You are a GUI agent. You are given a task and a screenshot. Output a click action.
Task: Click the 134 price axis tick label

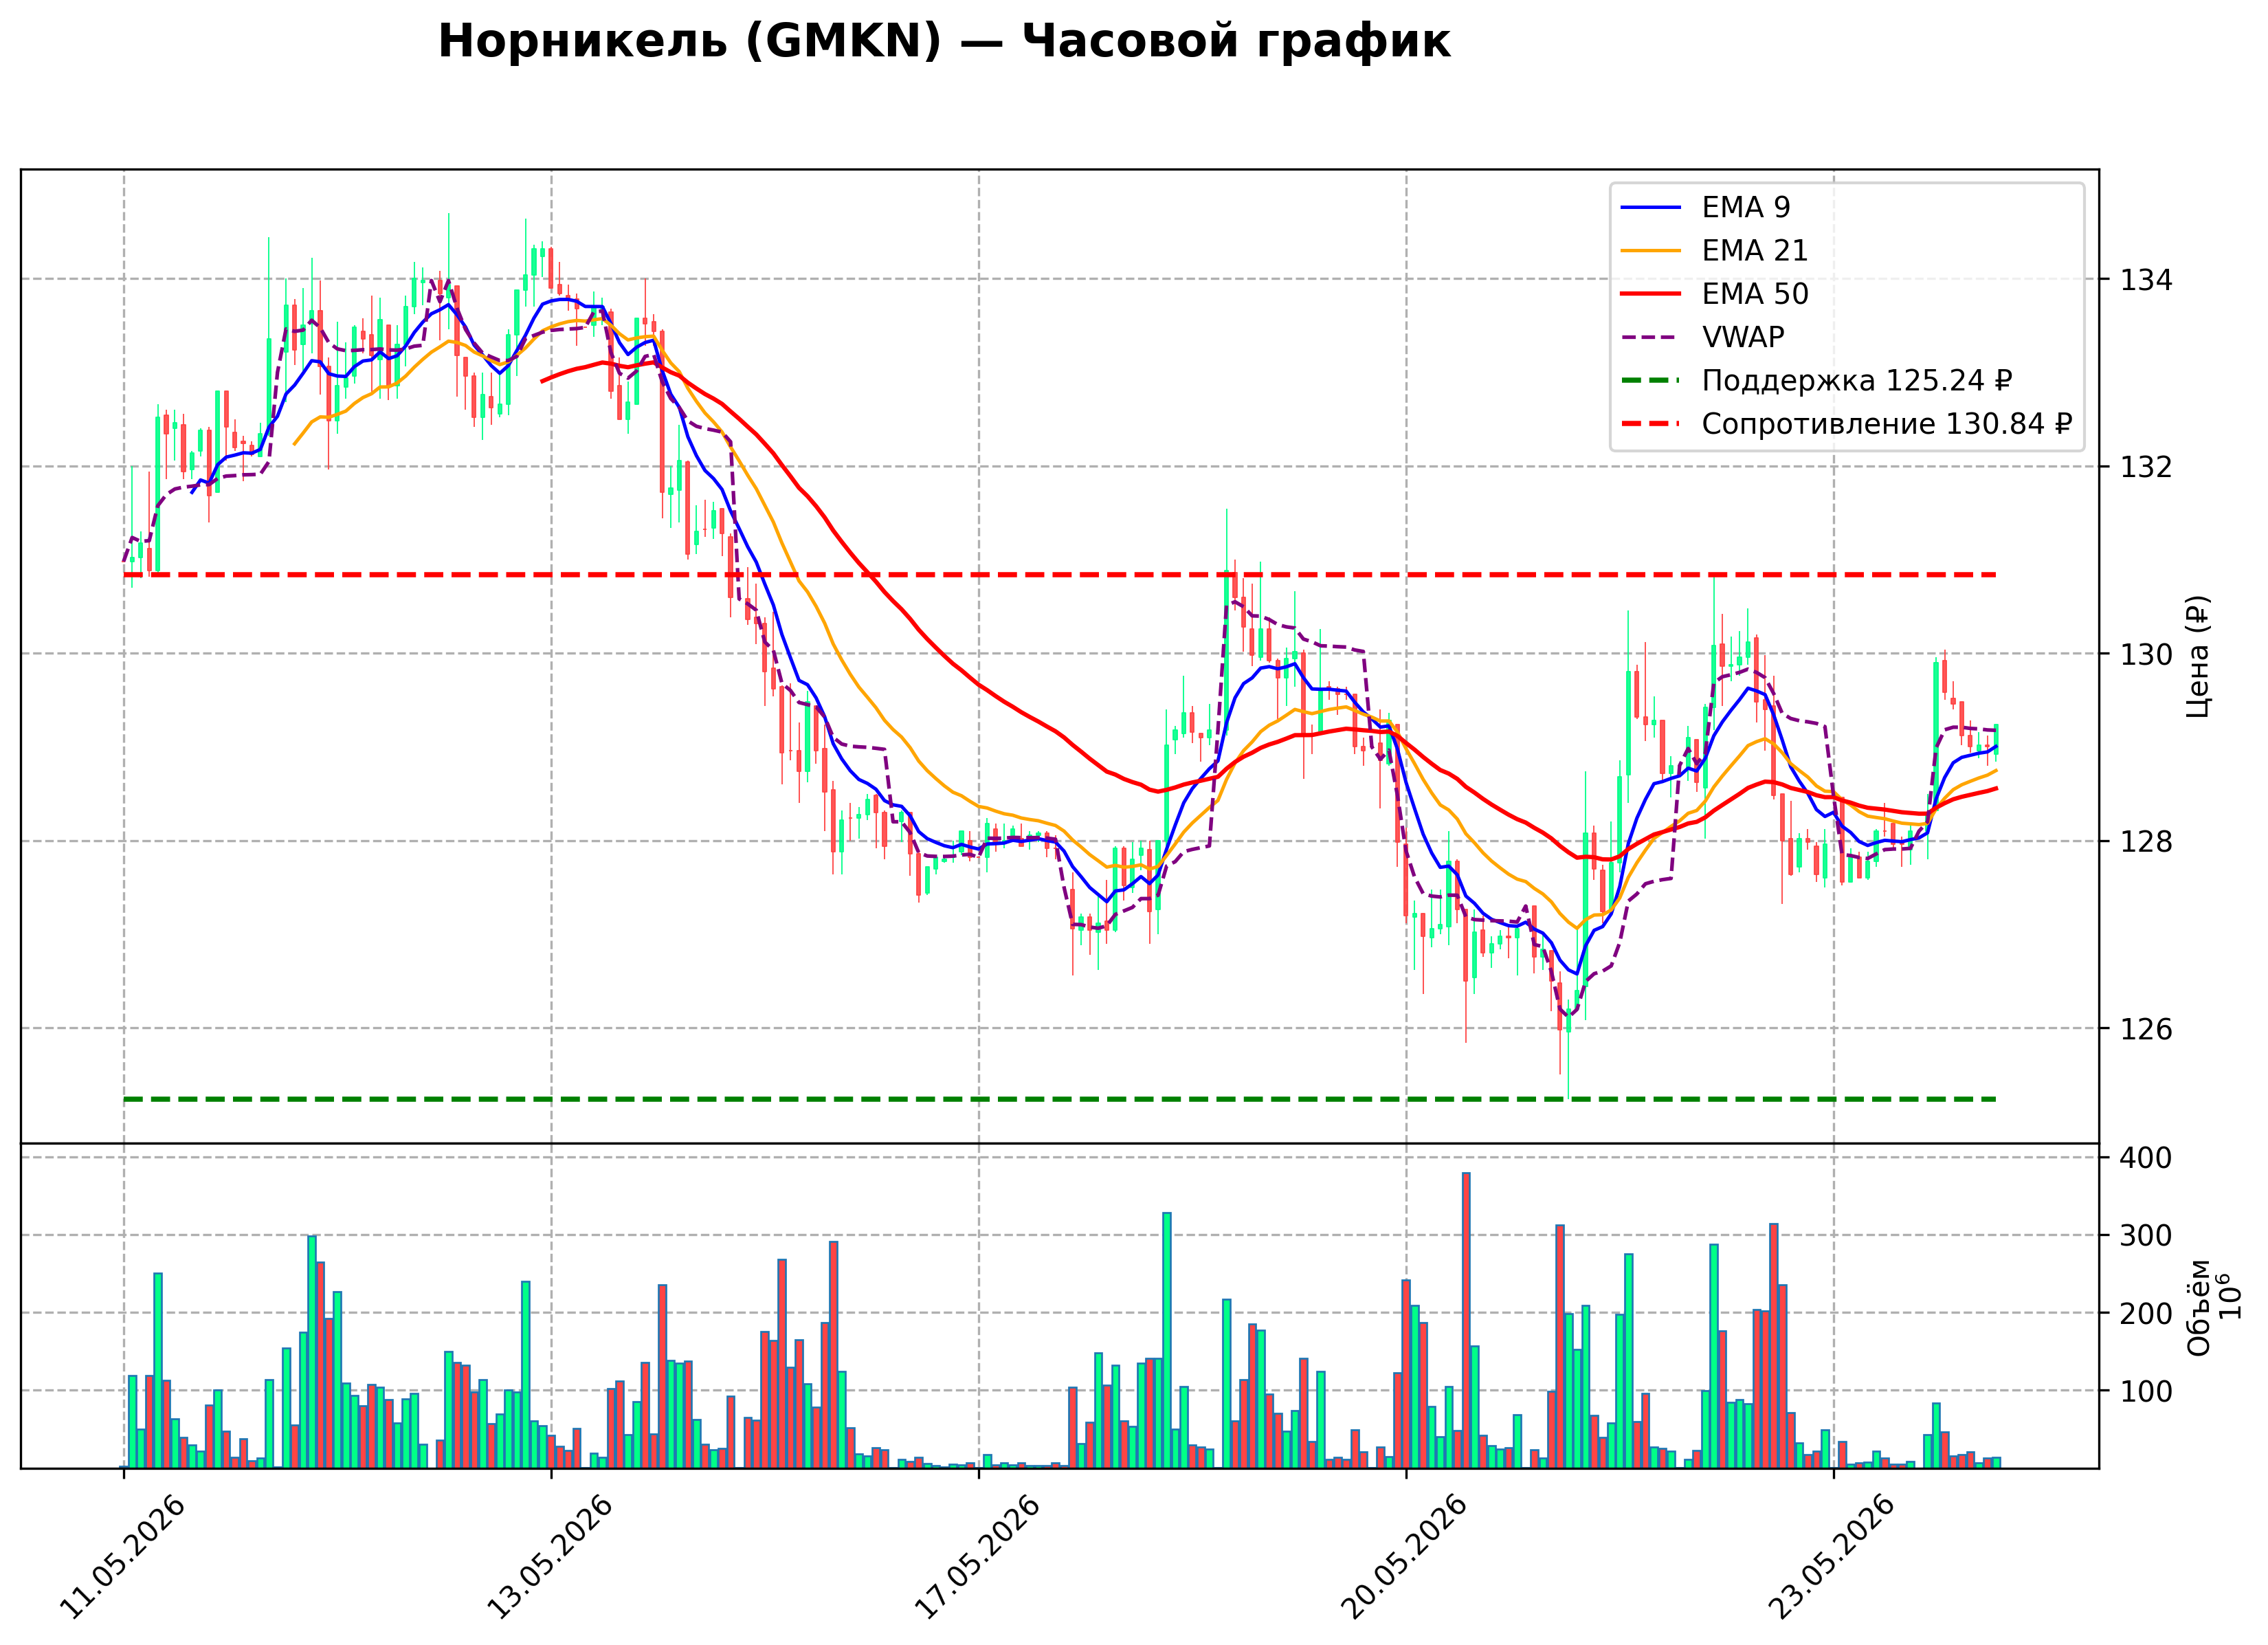pyautogui.click(x=2146, y=280)
